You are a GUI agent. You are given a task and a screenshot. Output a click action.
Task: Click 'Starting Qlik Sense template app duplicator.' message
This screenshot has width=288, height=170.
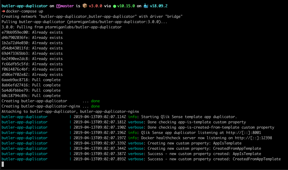[x=189, y=117]
